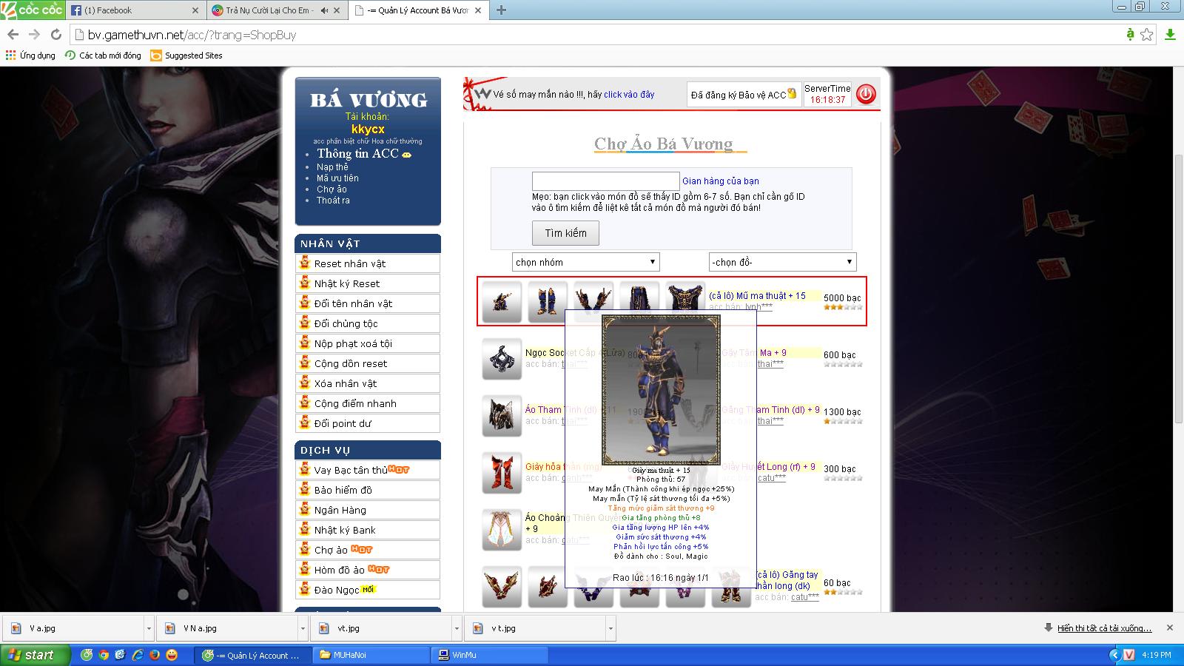
Task: Open the Áo Choàng Thiên Quyền cape icon
Action: click(502, 529)
